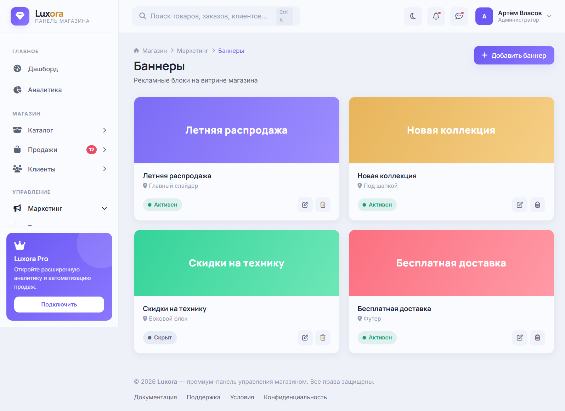
Task: Open the Бесплатная доставка banner preview
Action: coord(451,263)
